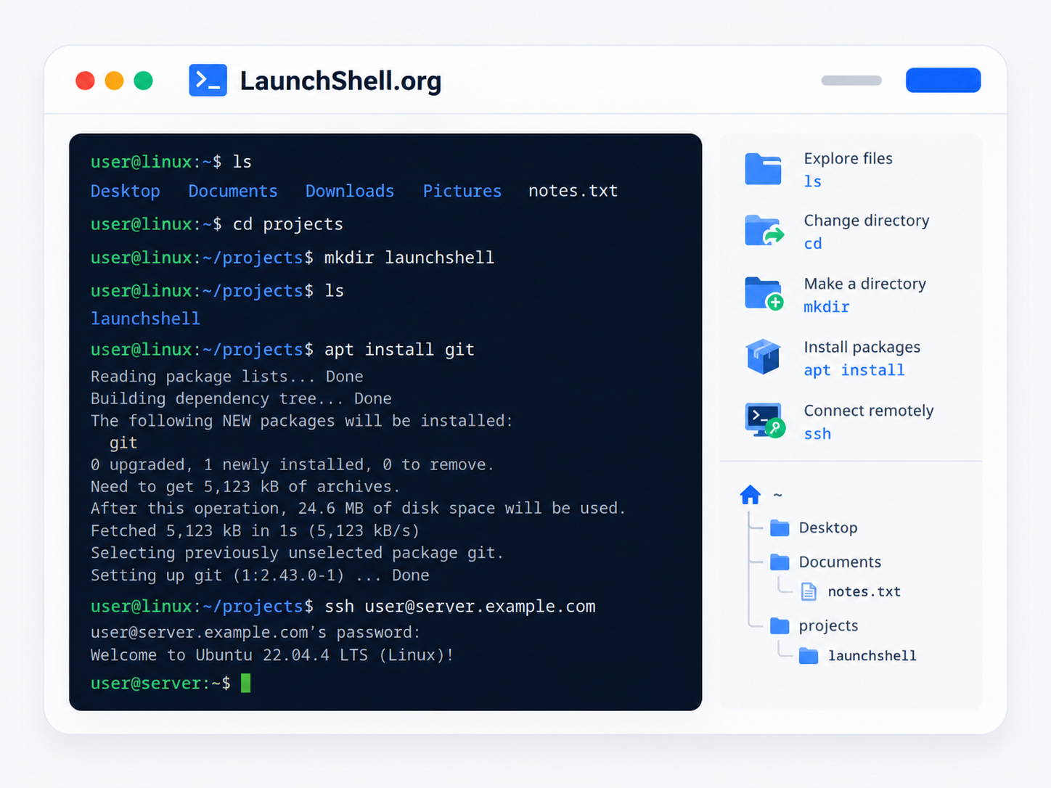Click the 'mkdir launchshell' command line
1051x788 pixels.
pyautogui.click(x=293, y=258)
